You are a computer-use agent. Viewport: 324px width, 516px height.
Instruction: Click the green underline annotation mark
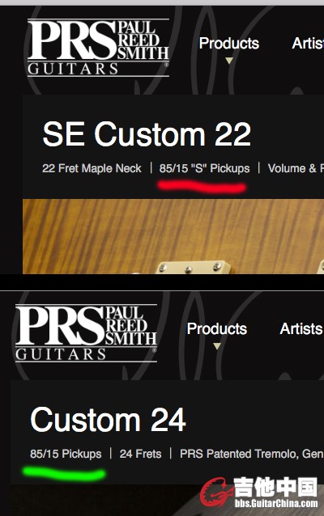point(64,473)
